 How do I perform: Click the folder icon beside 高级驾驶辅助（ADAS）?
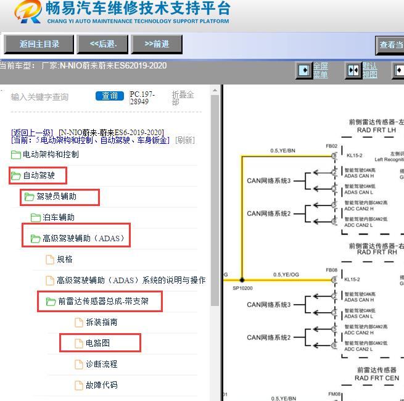point(36,239)
